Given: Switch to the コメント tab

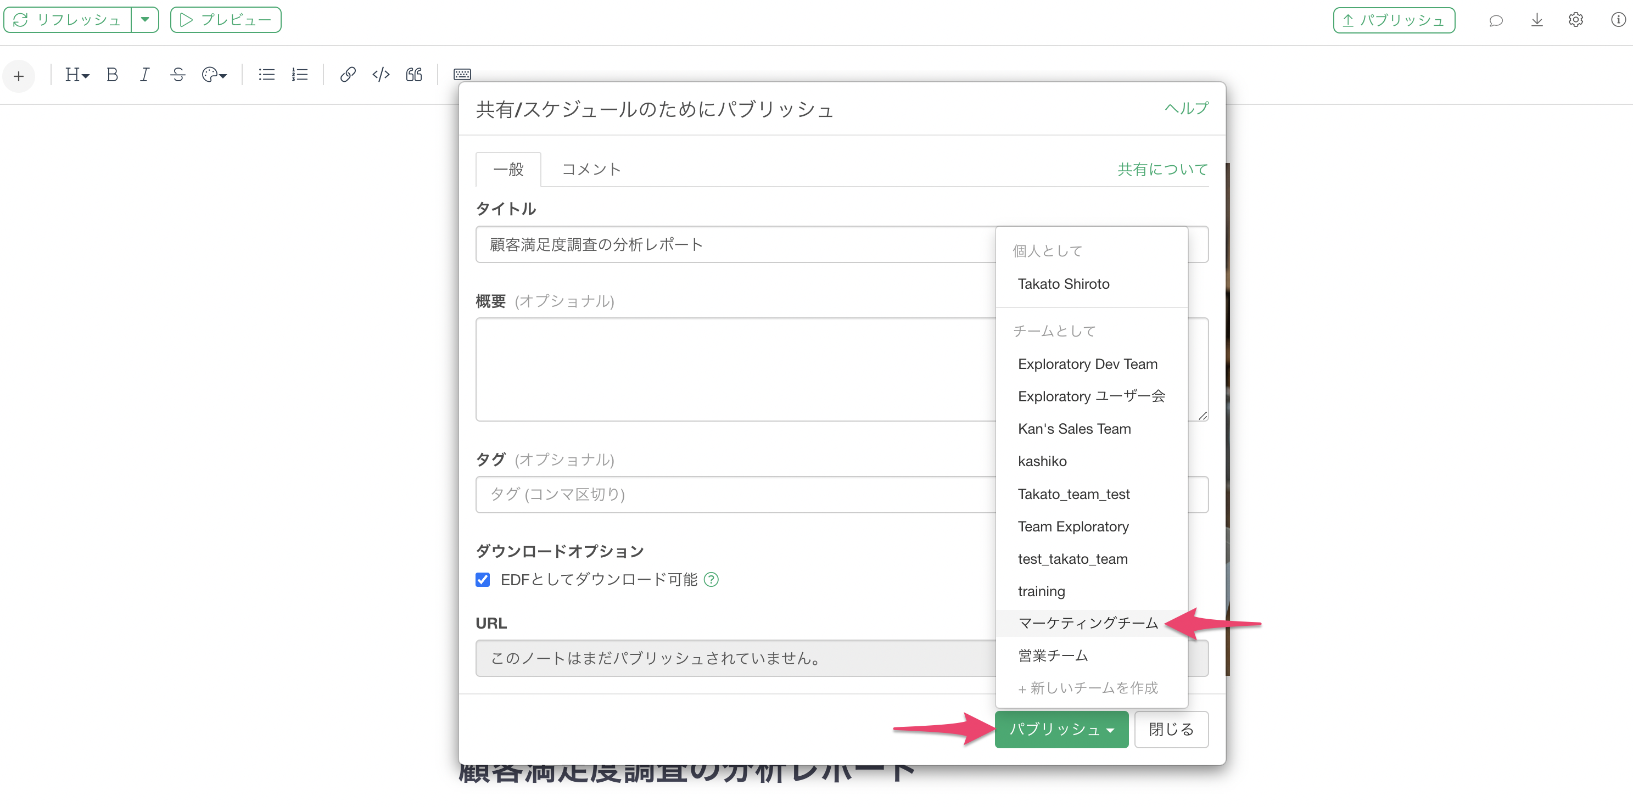Looking at the screenshot, I should tap(591, 169).
